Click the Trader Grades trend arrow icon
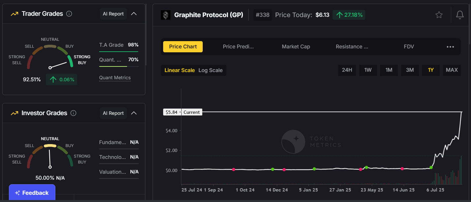 pyautogui.click(x=14, y=14)
